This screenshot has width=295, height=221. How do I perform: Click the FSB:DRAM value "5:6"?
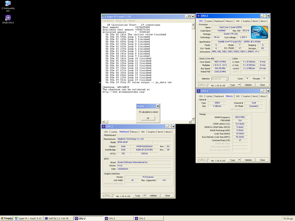tap(240, 121)
